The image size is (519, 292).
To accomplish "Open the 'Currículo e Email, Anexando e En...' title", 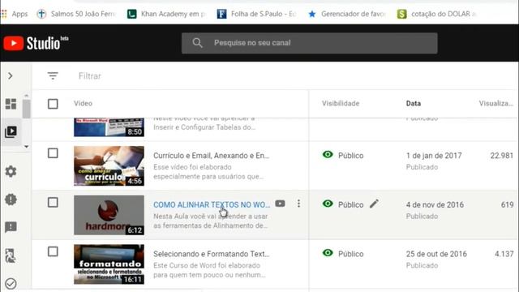I will pyautogui.click(x=211, y=156).
